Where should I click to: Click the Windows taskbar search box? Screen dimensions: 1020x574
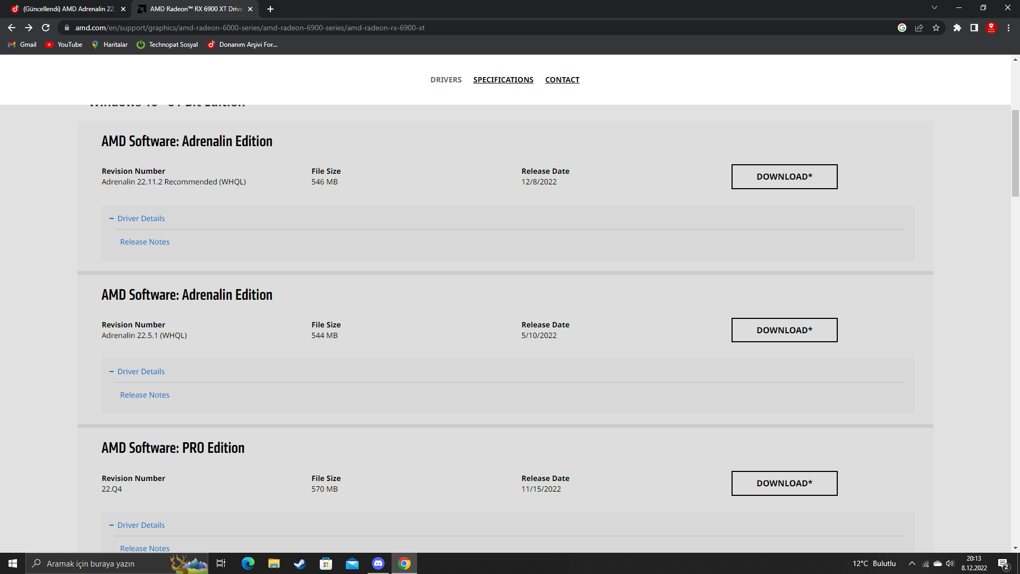101,563
